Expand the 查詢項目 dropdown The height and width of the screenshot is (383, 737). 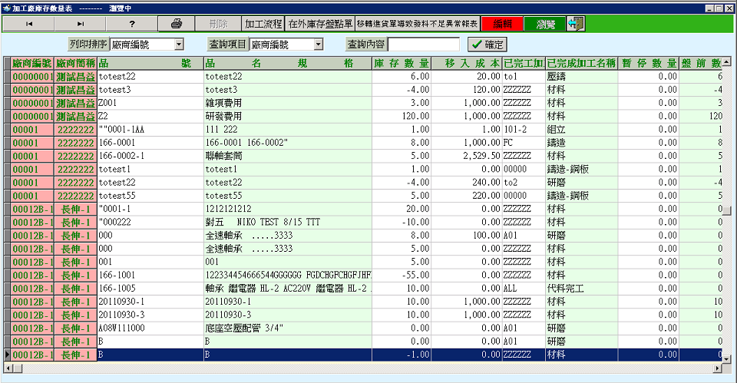coord(319,45)
